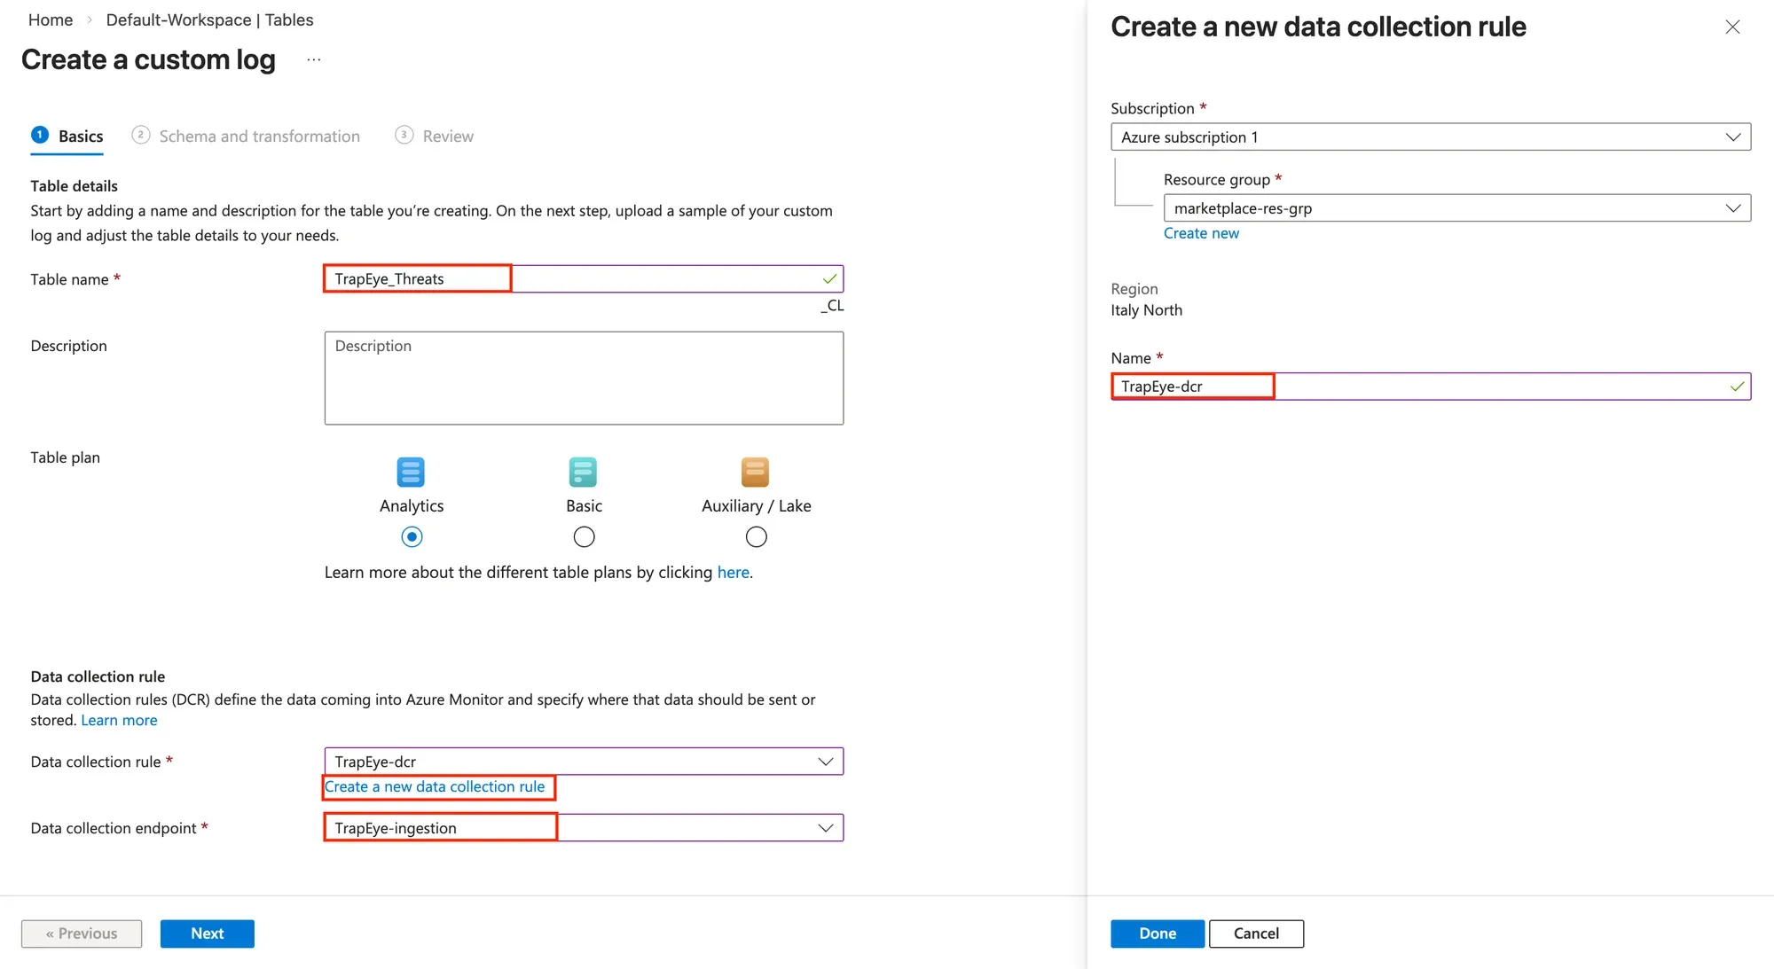
Task: Click the Basic table plan icon
Action: 583,472
